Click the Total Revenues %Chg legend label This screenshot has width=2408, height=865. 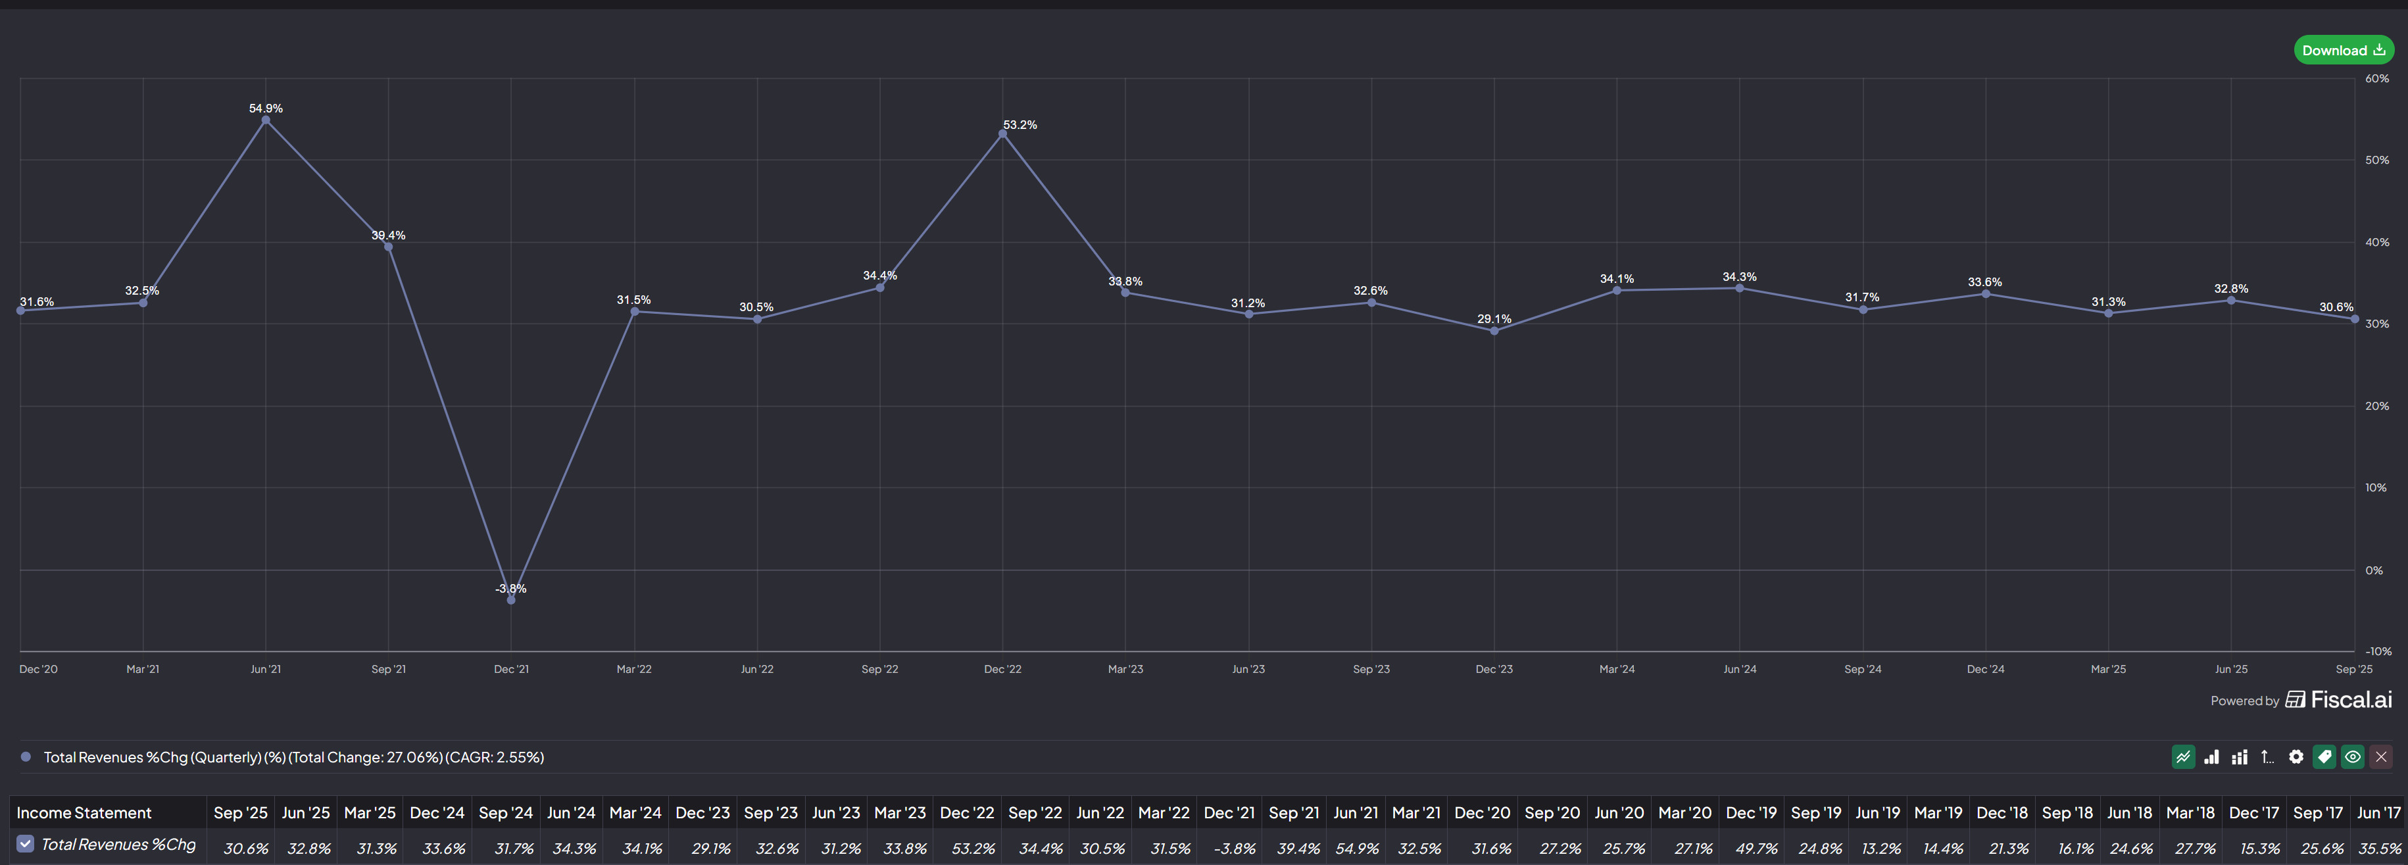293,756
